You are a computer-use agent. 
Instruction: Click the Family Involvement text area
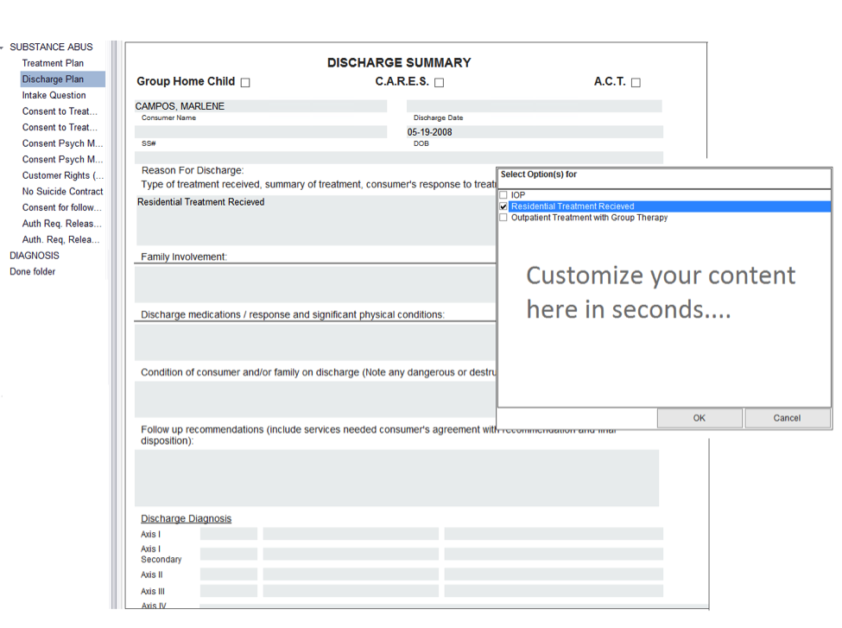[316, 283]
